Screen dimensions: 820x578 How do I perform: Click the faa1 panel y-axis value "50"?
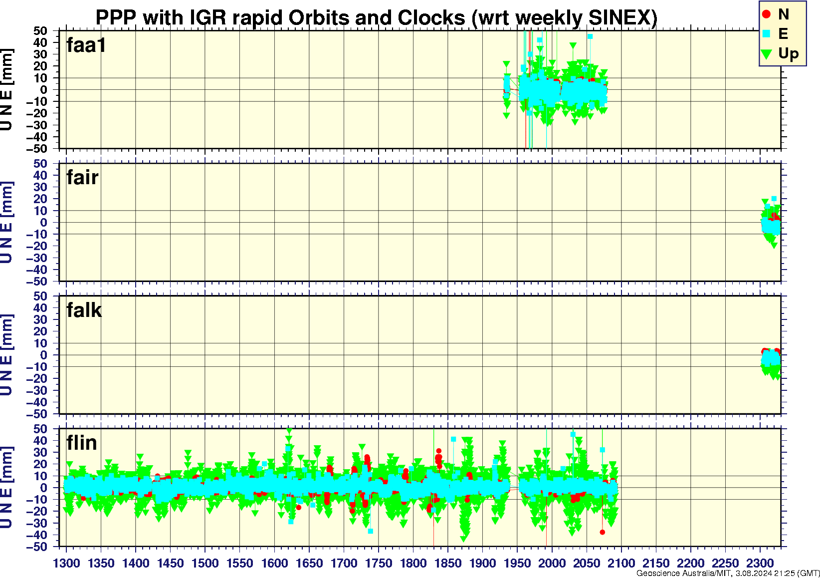(40, 31)
